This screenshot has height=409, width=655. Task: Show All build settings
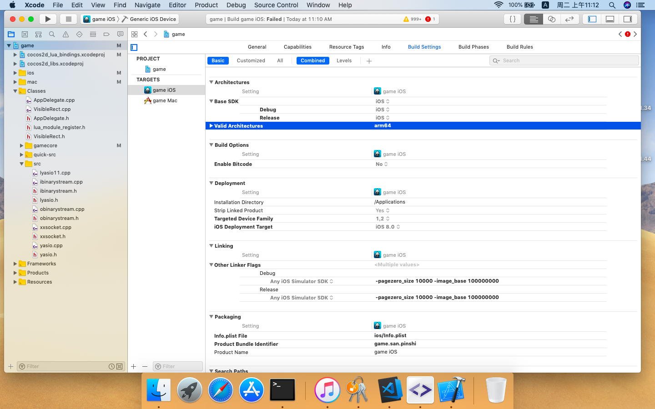(x=280, y=60)
